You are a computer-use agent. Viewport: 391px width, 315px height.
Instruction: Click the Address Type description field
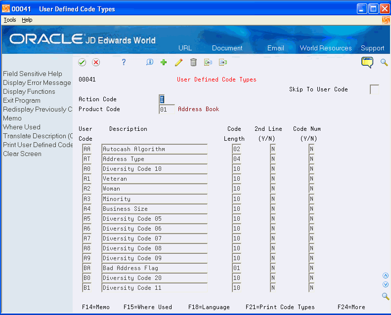tap(154, 159)
